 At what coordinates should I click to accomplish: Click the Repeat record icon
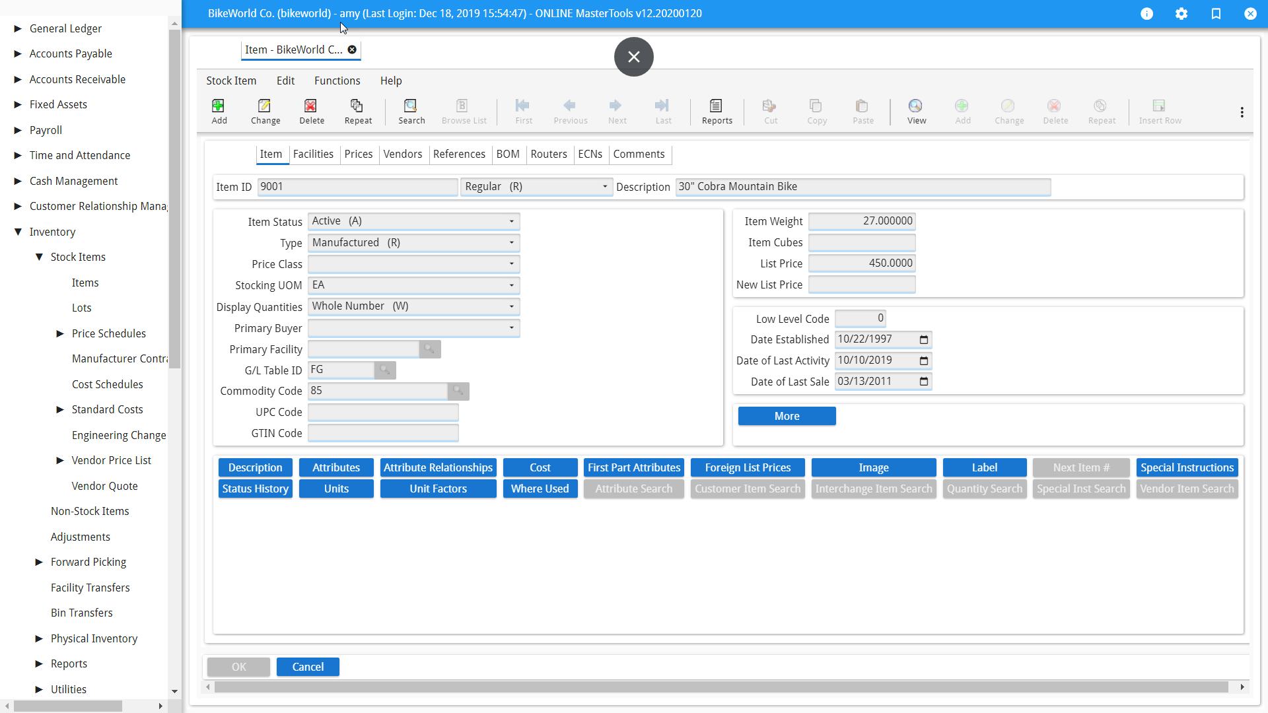pyautogui.click(x=357, y=111)
